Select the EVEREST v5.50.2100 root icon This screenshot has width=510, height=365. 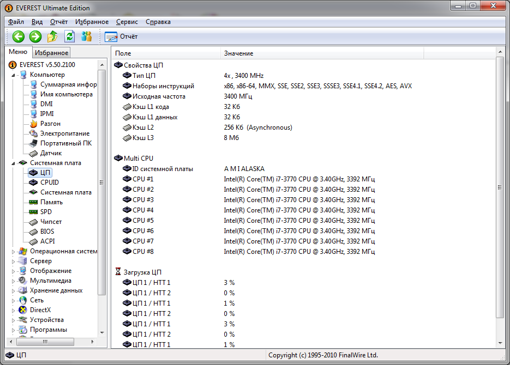click(13, 65)
